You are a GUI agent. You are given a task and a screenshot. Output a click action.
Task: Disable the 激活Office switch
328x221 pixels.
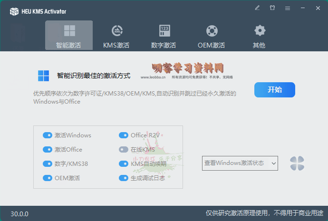48,150
